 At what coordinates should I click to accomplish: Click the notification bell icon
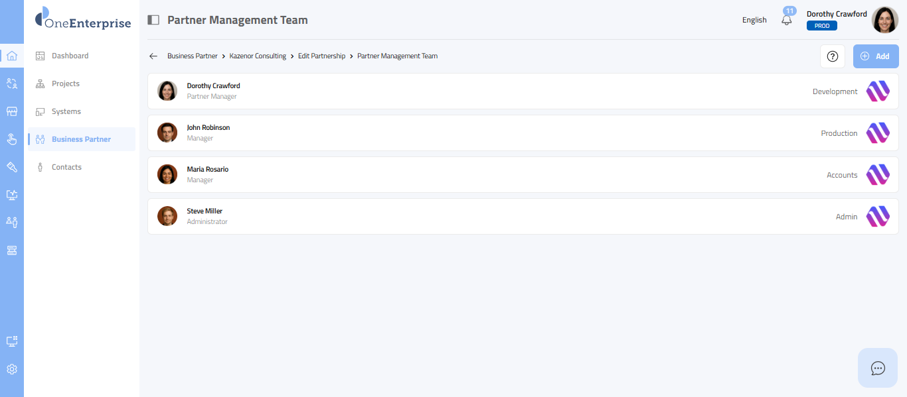click(x=787, y=21)
